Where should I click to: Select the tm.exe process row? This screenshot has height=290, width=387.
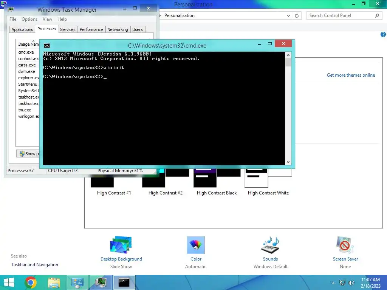coord(28,110)
